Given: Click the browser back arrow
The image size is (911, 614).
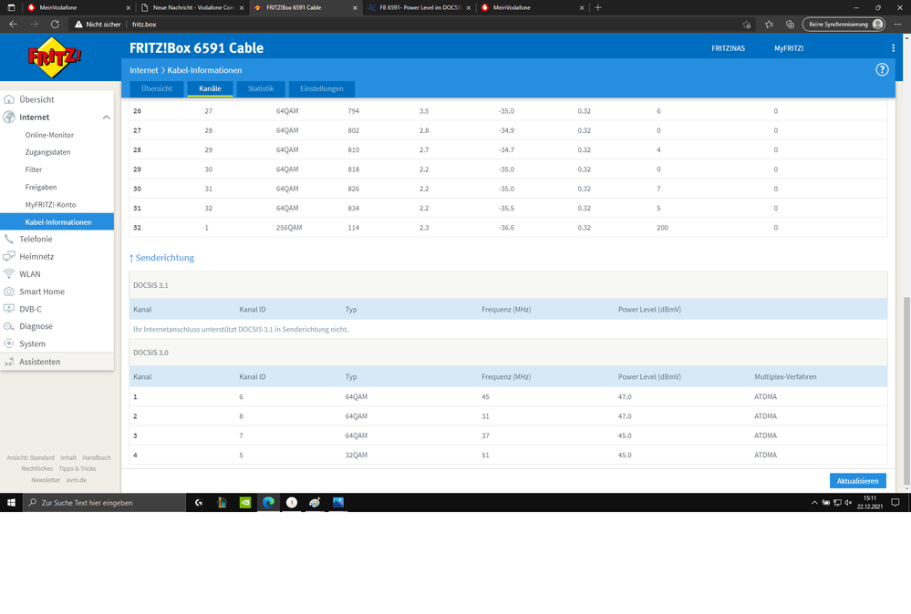Looking at the screenshot, I should (14, 25).
